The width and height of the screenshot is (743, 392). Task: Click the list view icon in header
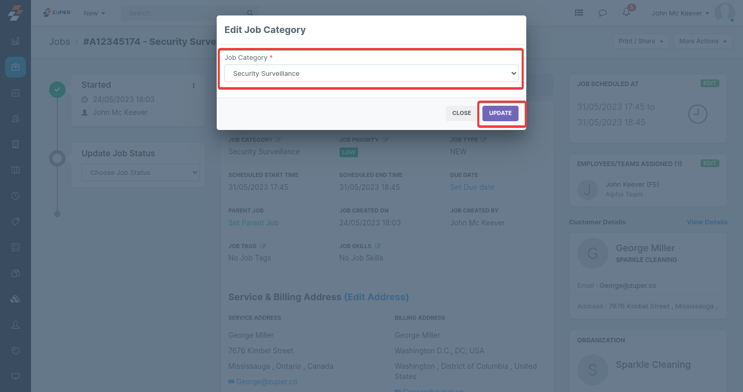tap(579, 13)
